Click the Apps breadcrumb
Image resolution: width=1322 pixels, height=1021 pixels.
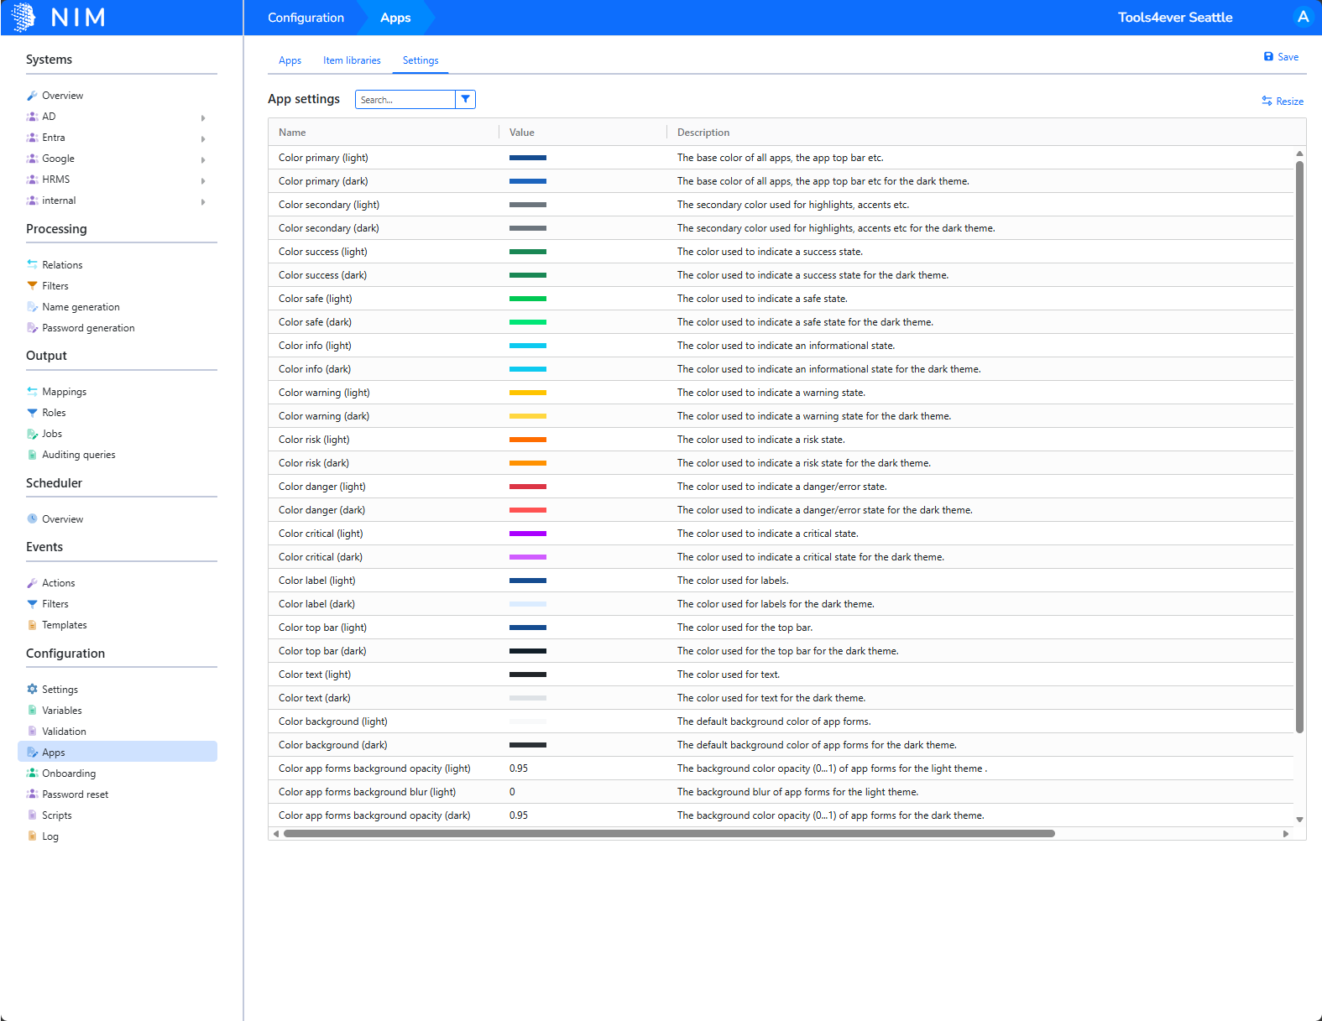(395, 18)
